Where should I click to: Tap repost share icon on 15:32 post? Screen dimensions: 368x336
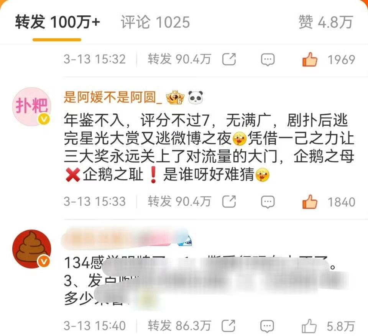(x=229, y=59)
